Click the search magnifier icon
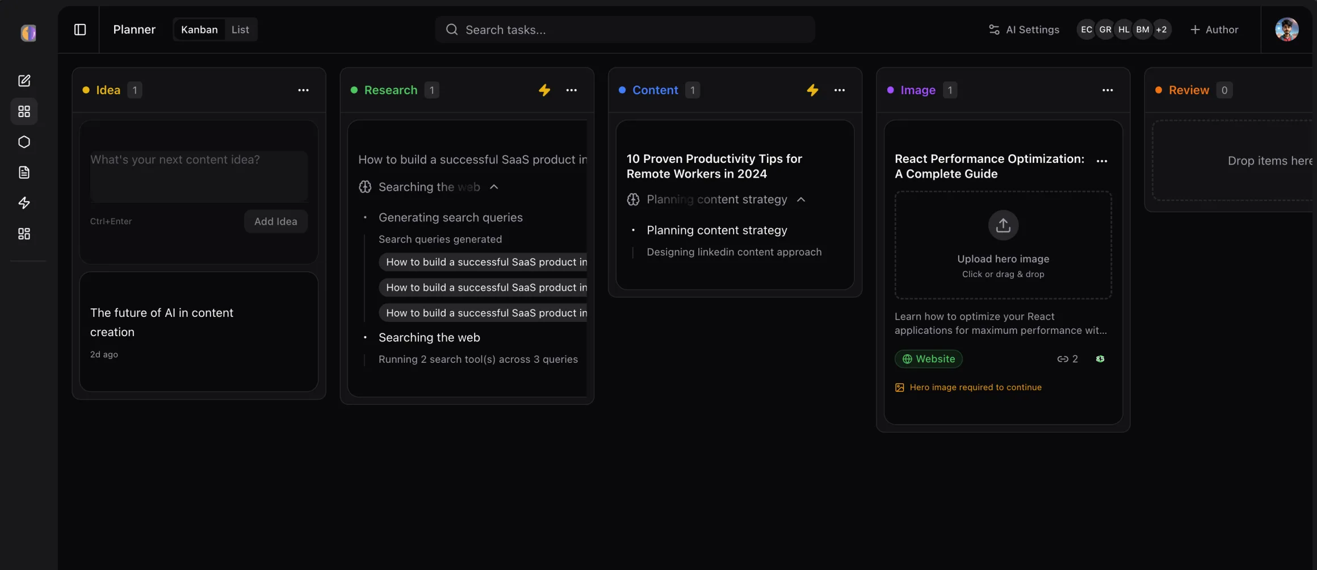This screenshot has height=570, width=1317. point(452,30)
